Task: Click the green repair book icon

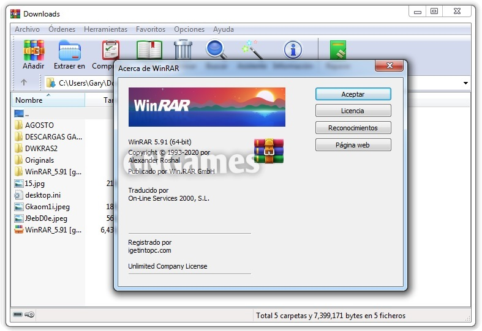Action: tap(338, 50)
